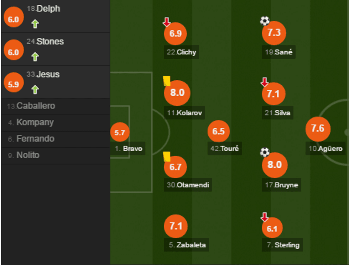Open the Kolarov player name label
349x265 pixels.
coord(185,113)
